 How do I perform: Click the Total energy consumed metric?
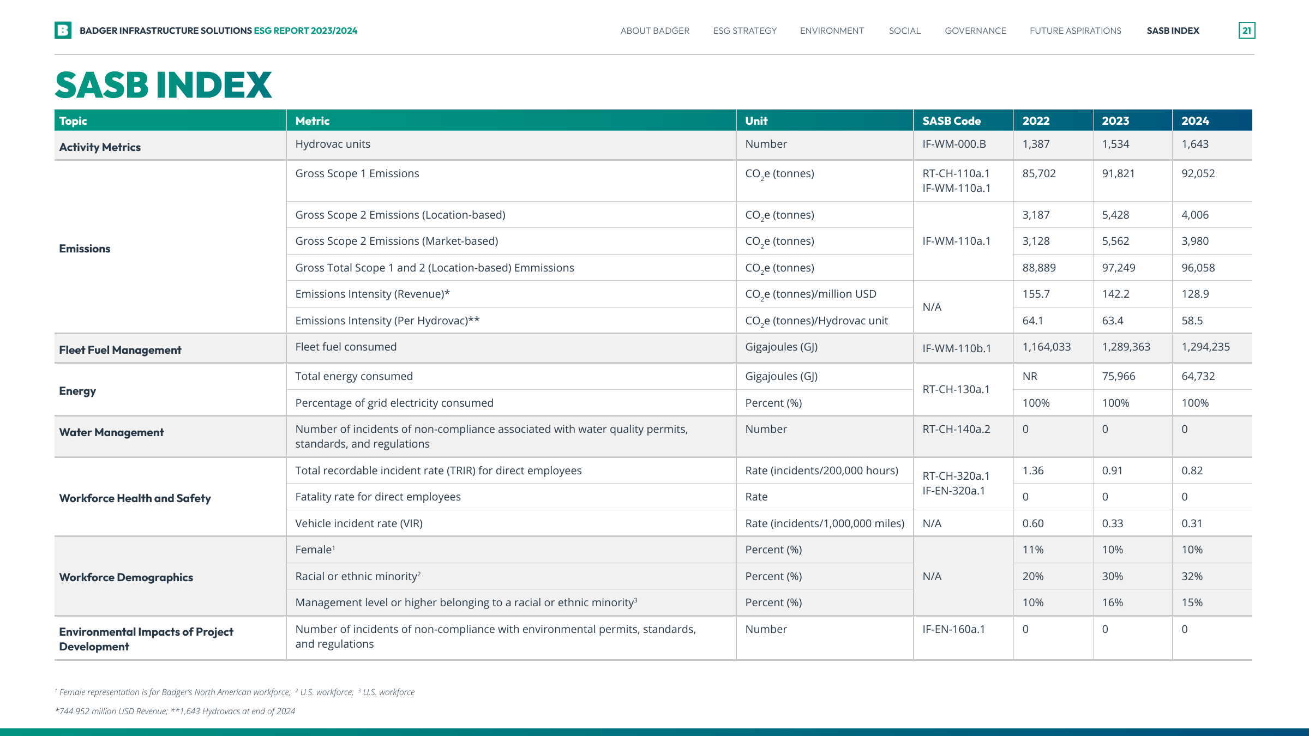pyautogui.click(x=354, y=376)
